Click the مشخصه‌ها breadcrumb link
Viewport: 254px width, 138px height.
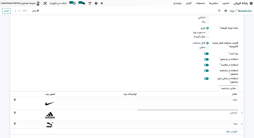pyautogui.click(x=245, y=11)
